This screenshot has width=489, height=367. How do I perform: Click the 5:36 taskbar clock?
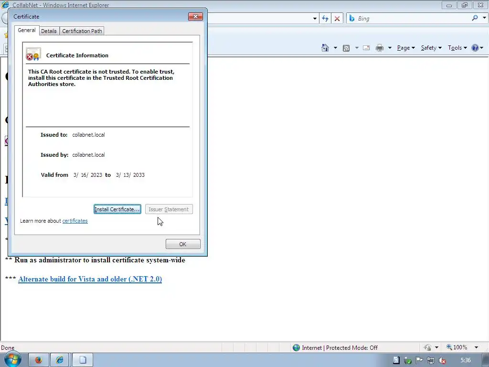pyautogui.click(x=466, y=360)
